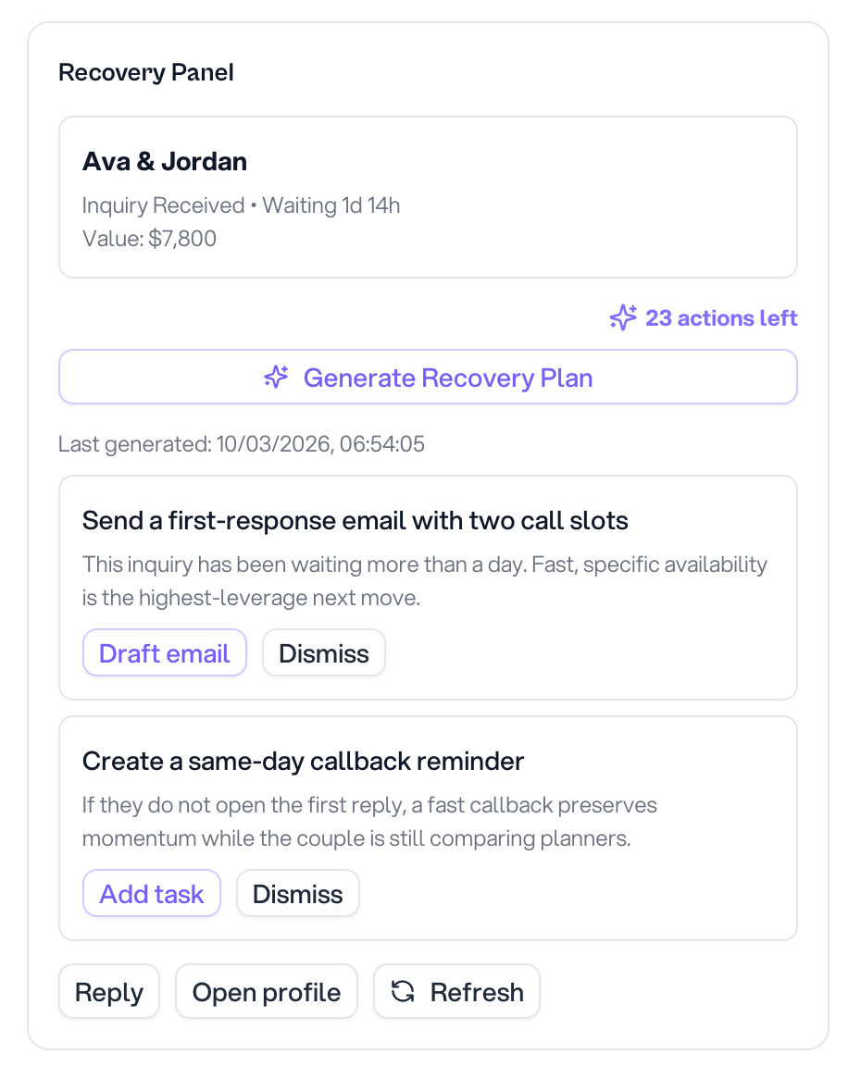The height and width of the screenshot is (1079, 861).
Task: Click the Last generated timestamp
Action: [x=242, y=444]
